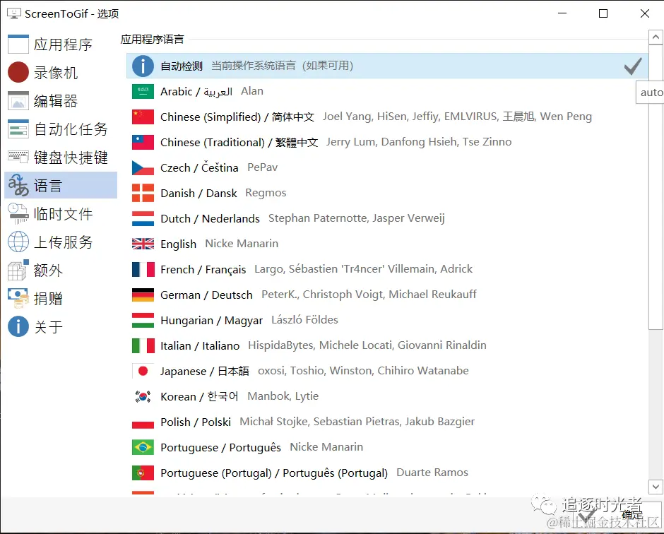The height and width of the screenshot is (534, 664).
Task: Click the French flag icon
Action: [143, 269]
